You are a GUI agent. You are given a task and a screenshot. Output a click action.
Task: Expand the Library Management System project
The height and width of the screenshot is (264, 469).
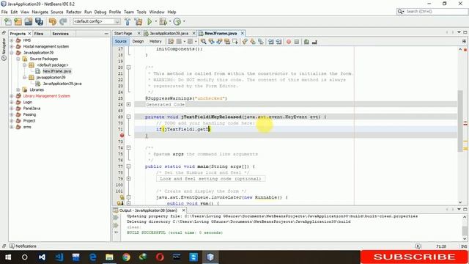(12, 96)
